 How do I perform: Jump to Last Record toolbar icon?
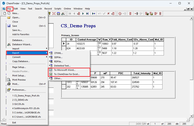tap(87, 14)
